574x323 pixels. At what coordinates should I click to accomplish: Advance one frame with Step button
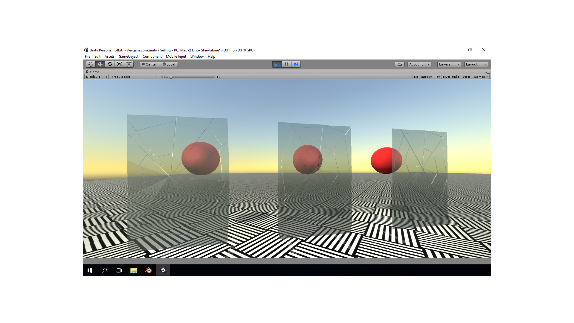pos(296,64)
